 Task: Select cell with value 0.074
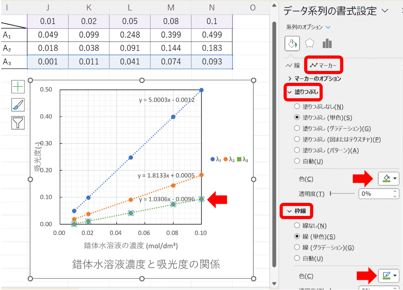(171, 61)
